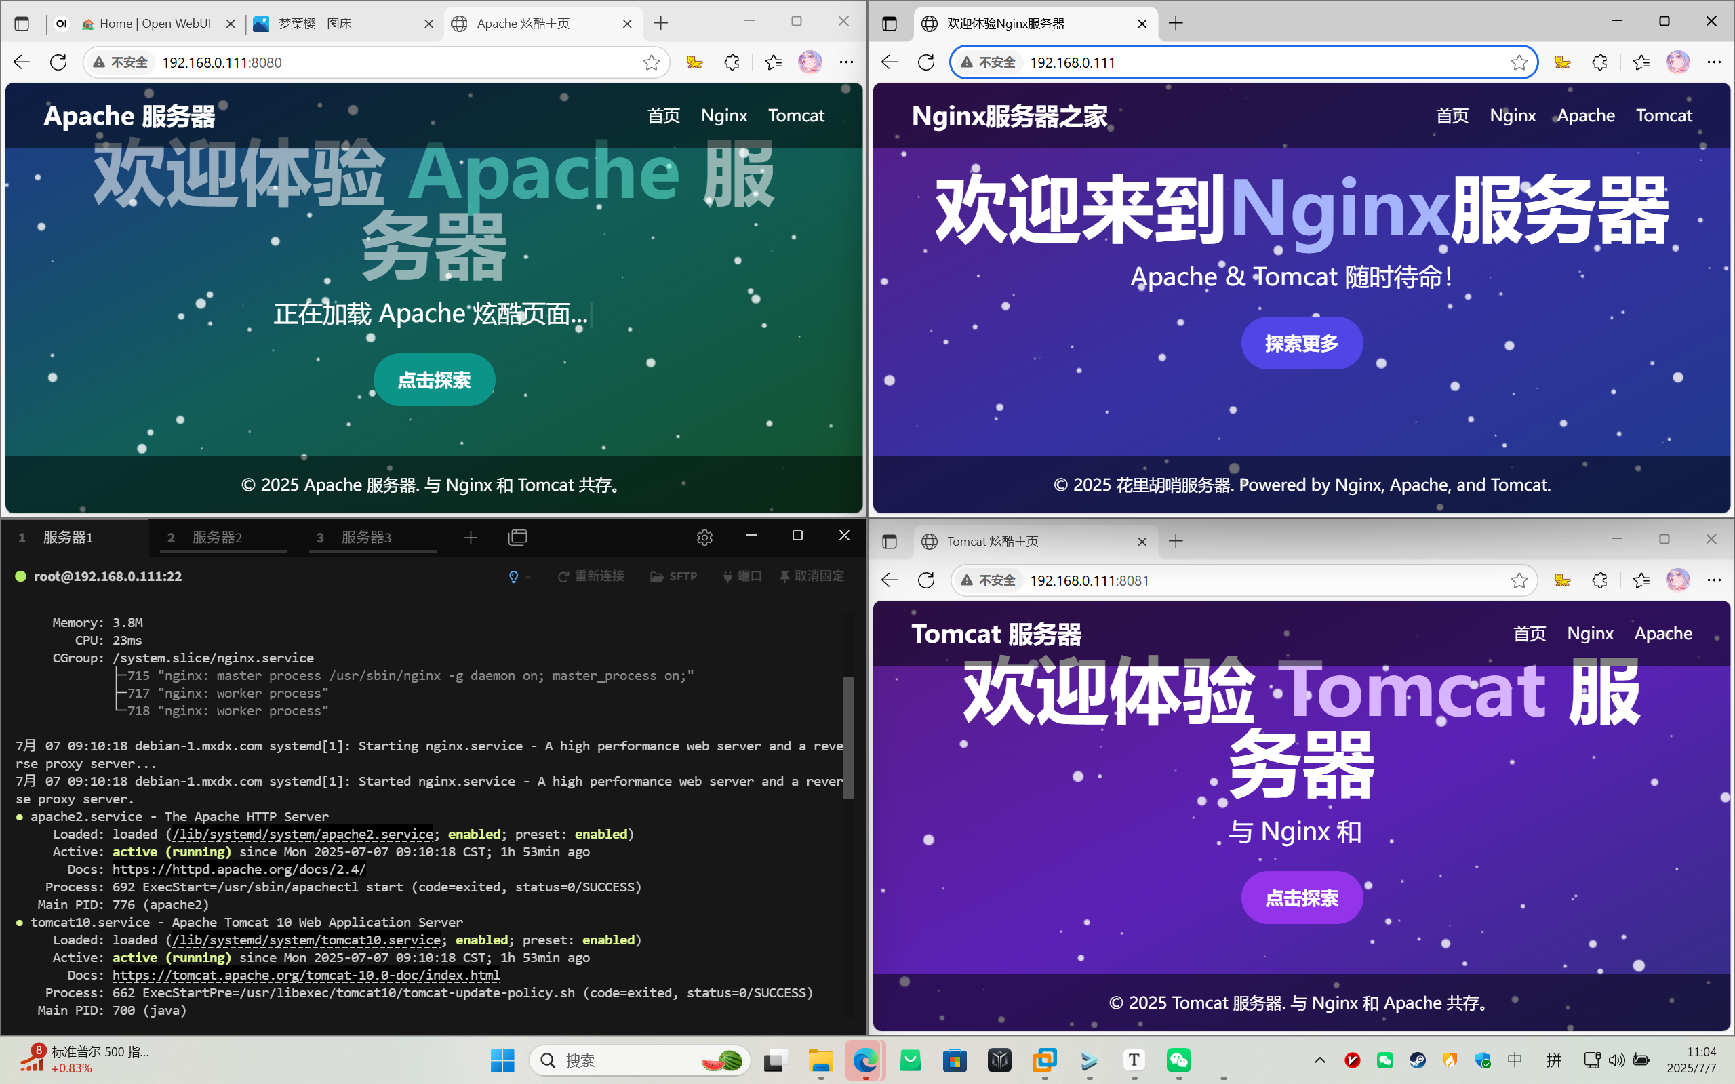The image size is (1735, 1084).
Task: Open tomcat.apache.org docs link in terminal
Action: point(306,975)
